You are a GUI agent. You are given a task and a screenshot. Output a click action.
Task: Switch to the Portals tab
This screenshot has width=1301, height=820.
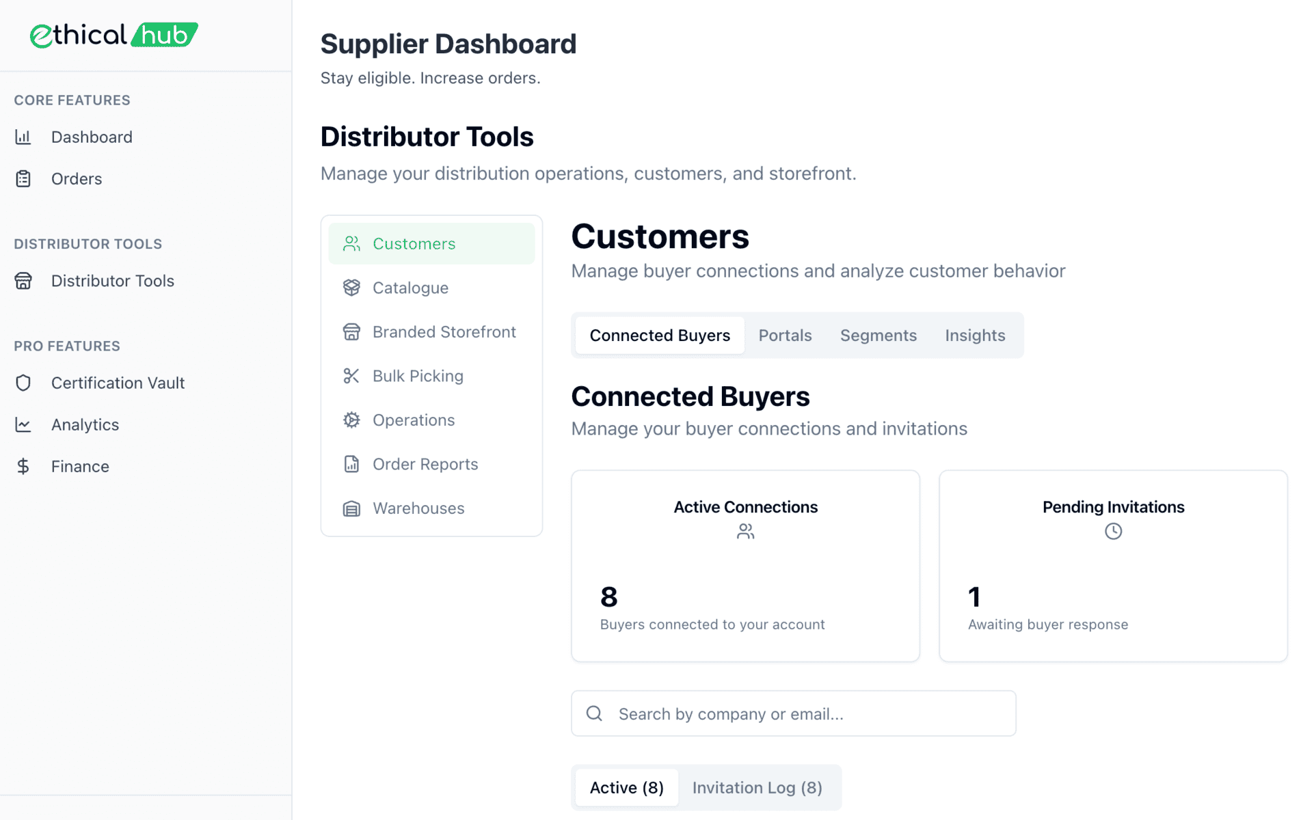(785, 336)
